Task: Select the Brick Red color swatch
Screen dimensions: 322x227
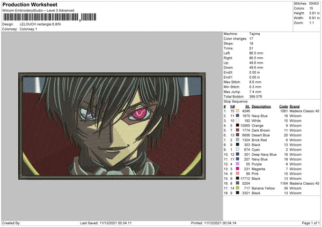Action: tap(238, 140)
